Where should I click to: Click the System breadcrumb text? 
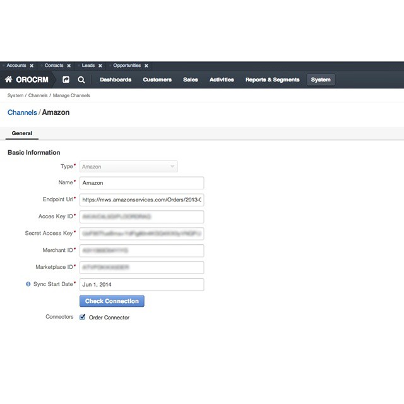(x=15, y=95)
